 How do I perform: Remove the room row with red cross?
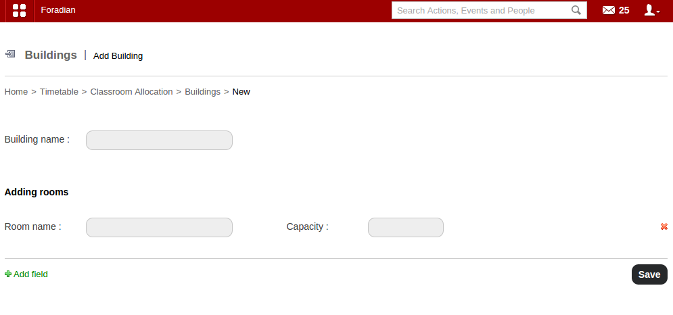coord(664,227)
